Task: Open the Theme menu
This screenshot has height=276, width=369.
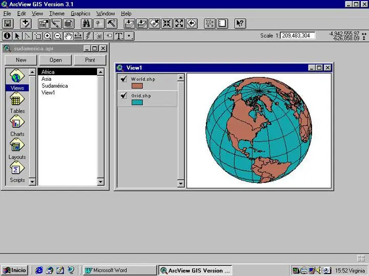Action: 57,13
